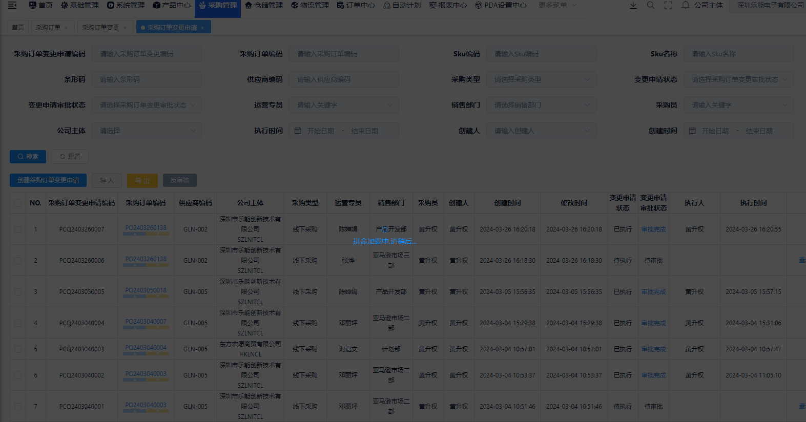This screenshot has width=806, height=422.
Task: Open PO2403040004 order link
Action: pos(146,348)
